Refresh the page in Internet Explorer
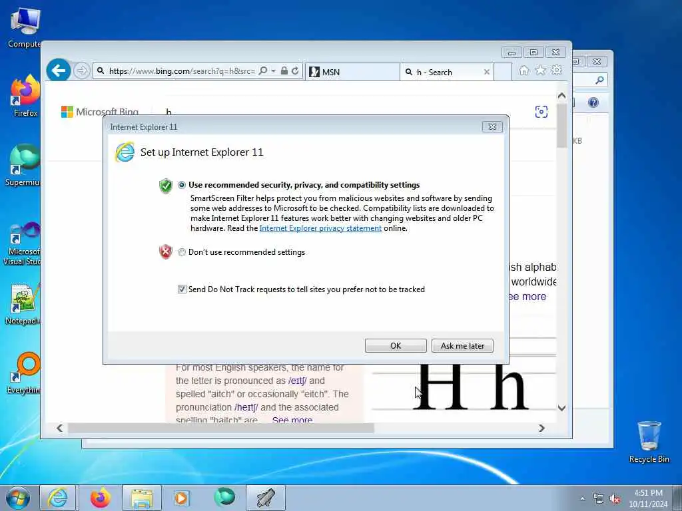This screenshot has width=682, height=511. 295,71
